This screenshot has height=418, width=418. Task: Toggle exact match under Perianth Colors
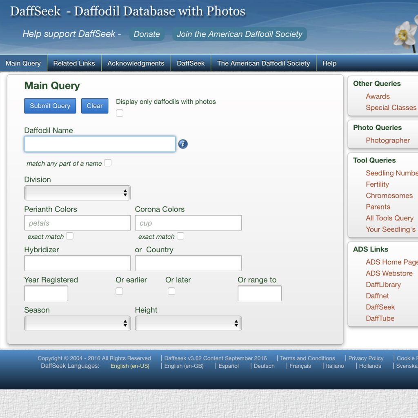click(69, 236)
